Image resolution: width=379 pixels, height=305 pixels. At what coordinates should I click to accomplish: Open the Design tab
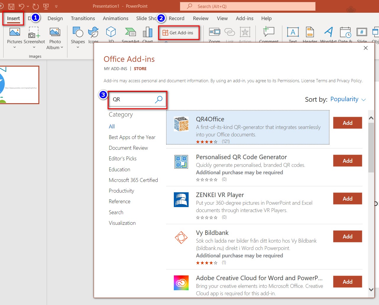point(55,18)
